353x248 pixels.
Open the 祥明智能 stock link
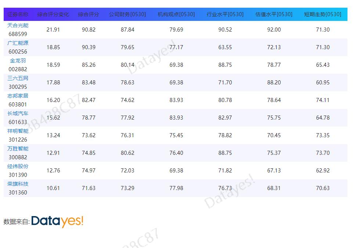(18, 131)
